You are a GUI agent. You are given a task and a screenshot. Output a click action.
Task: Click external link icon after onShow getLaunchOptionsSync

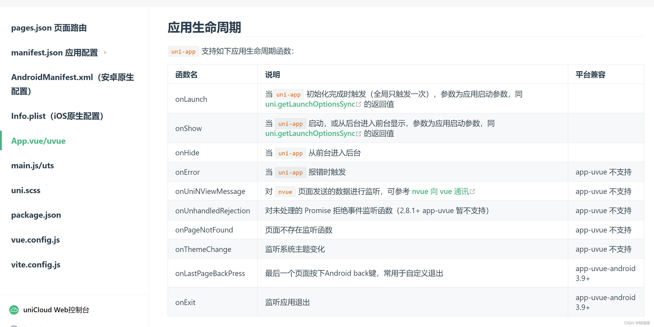tap(358, 134)
